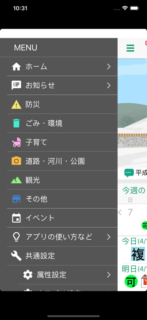Viewport: 147px width, 320px height.
Task: Open the 道路・河川・公園 menu item
Action: coord(62,161)
